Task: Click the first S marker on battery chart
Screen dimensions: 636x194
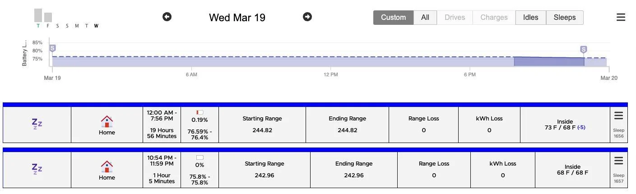Action: pos(52,48)
